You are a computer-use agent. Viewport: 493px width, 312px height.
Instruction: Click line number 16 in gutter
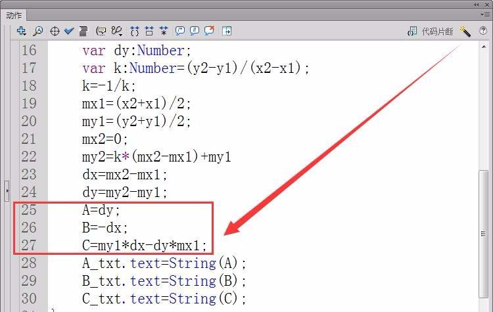pyautogui.click(x=29, y=51)
